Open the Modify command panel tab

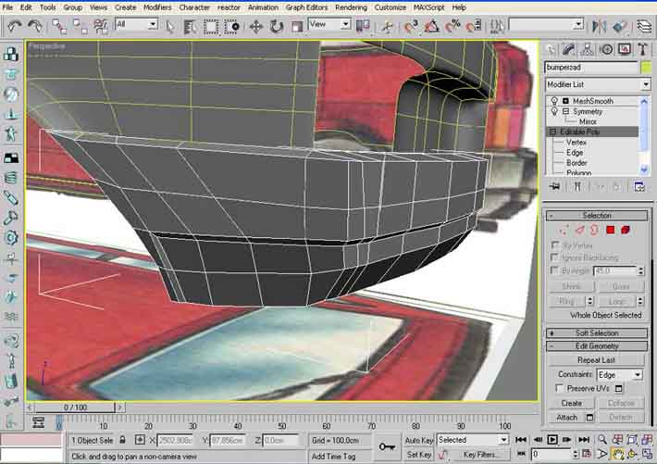[x=569, y=49]
